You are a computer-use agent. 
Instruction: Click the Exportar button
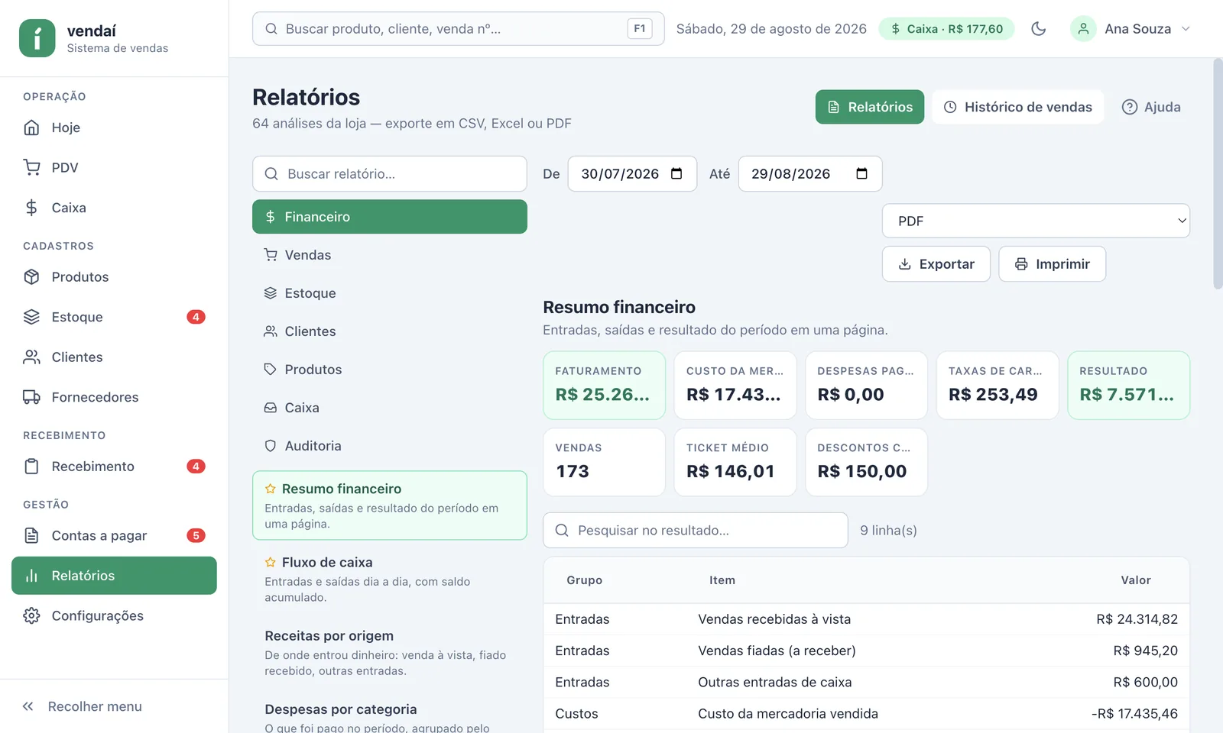point(936,264)
